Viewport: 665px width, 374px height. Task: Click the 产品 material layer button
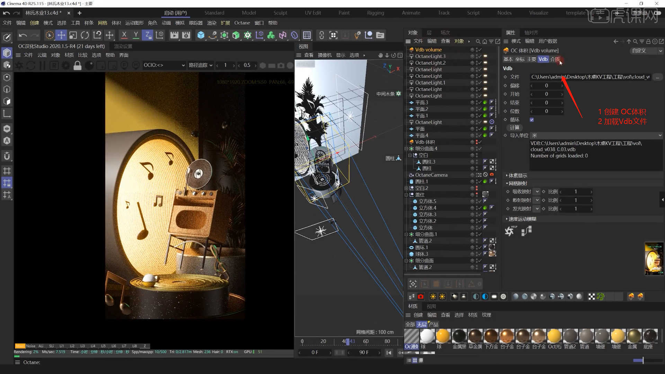point(433,324)
